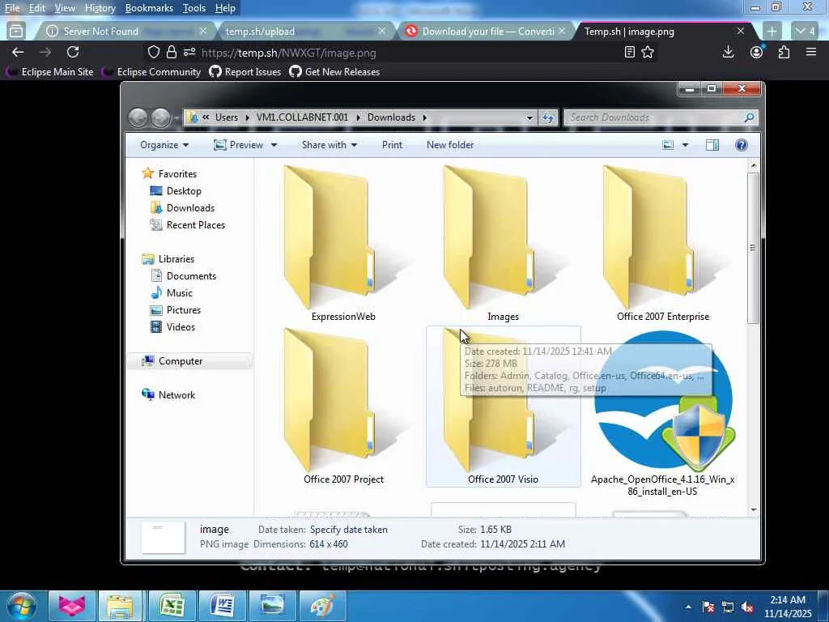Open the Firefox hamburger application menu
The image size is (829, 622).
(811, 52)
